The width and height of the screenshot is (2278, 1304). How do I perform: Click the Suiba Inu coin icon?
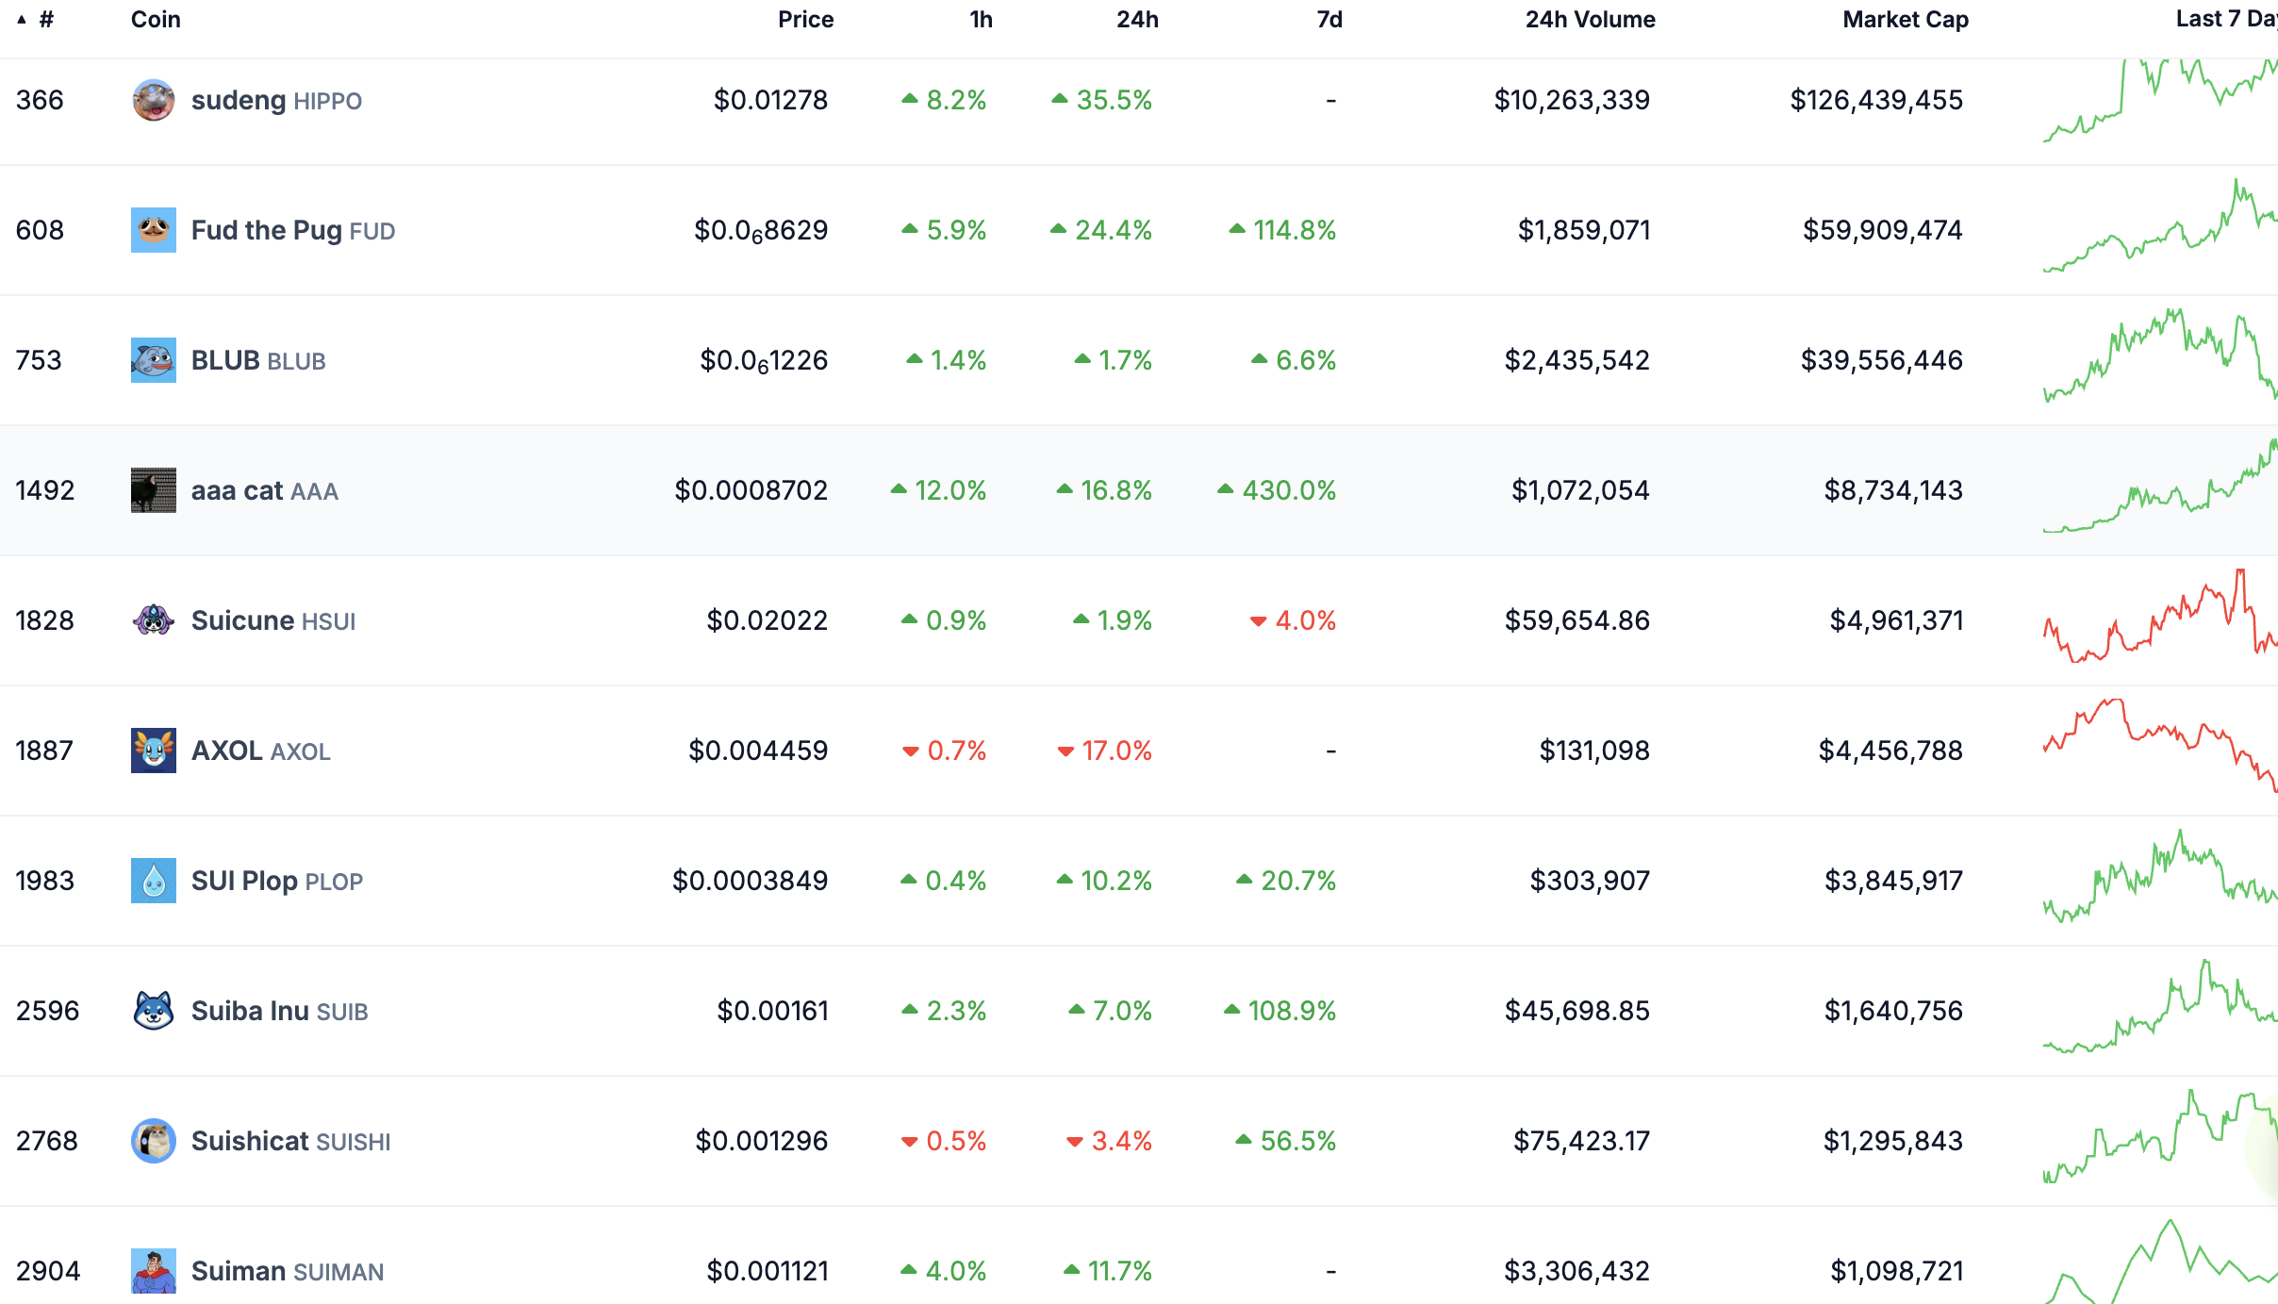coord(153,1011)
